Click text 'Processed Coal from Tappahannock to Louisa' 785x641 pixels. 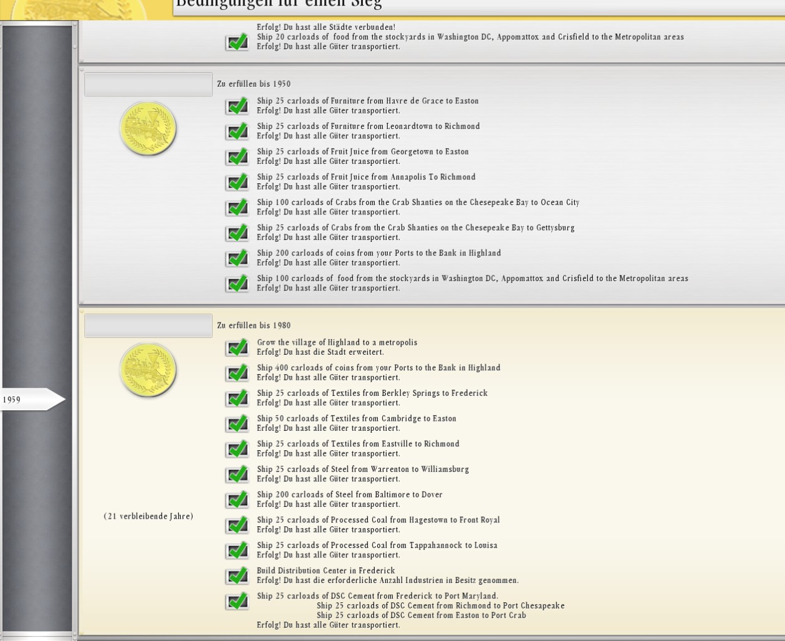pyautogui.click(x=414, y=546)
